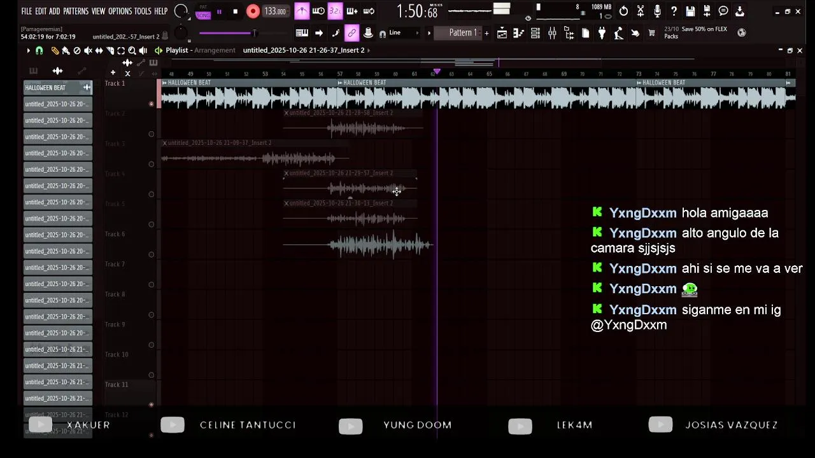Expand the arrangement name arrow in breadcrumb
Image resolution: width=815 pixels, height=458 pixels.
pos(369,50)
